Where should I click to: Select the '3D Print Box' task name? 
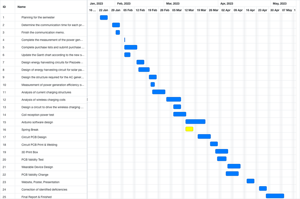tap(30, 152)
